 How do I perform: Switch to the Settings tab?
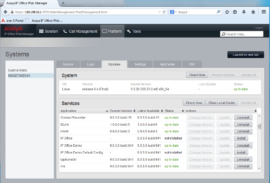tap(140, 64)
